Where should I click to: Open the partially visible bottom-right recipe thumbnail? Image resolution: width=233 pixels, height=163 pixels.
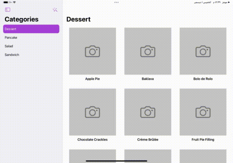click(203, 156)
